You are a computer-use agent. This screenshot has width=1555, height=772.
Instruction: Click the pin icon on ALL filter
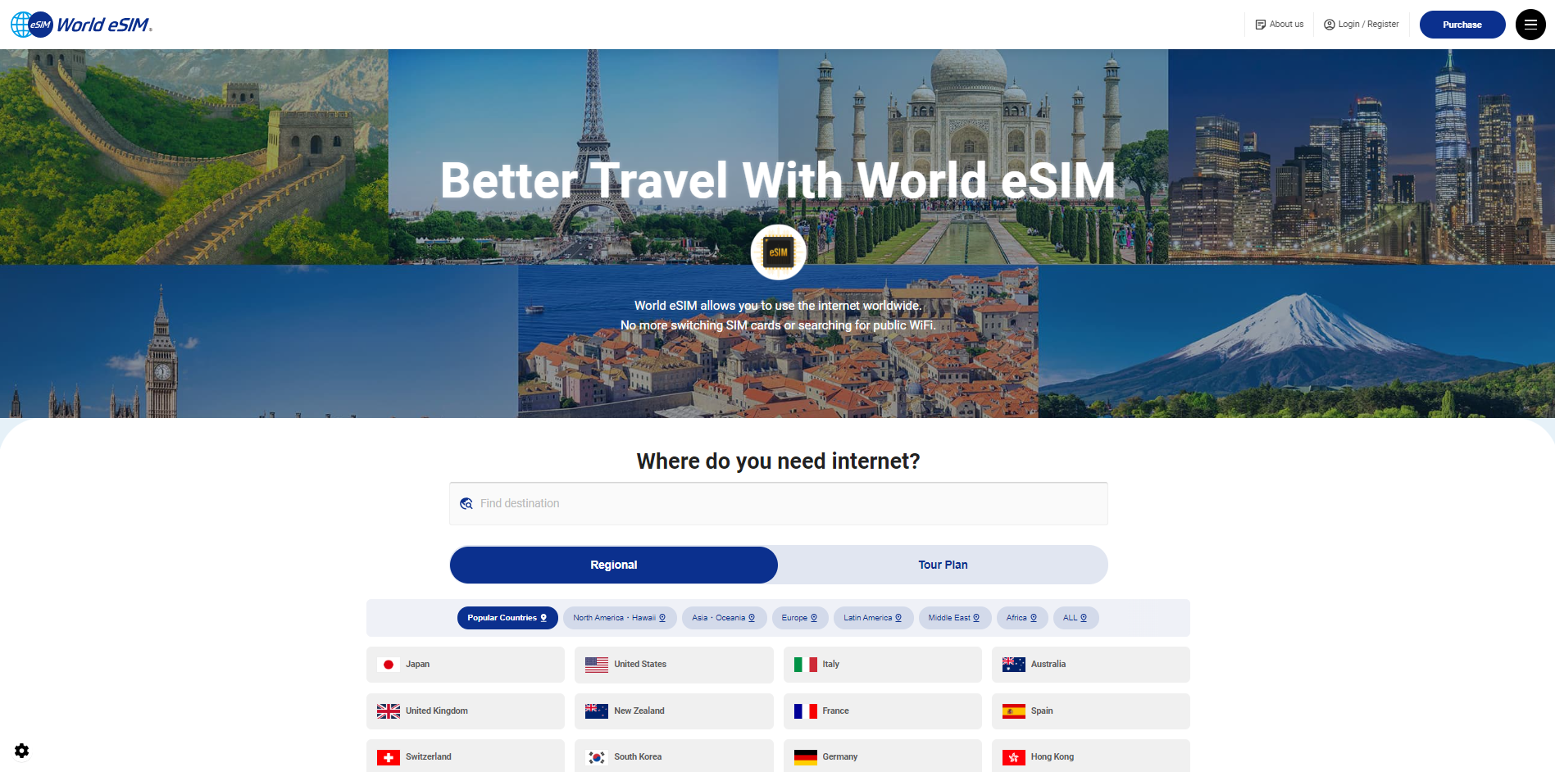click(x=1084, y=618)
